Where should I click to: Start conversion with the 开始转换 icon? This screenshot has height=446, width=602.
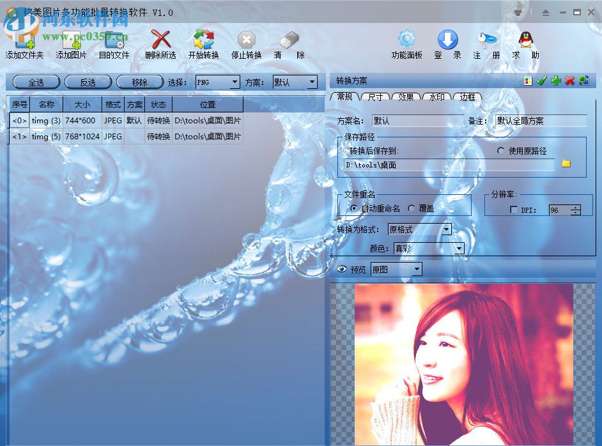203,40
